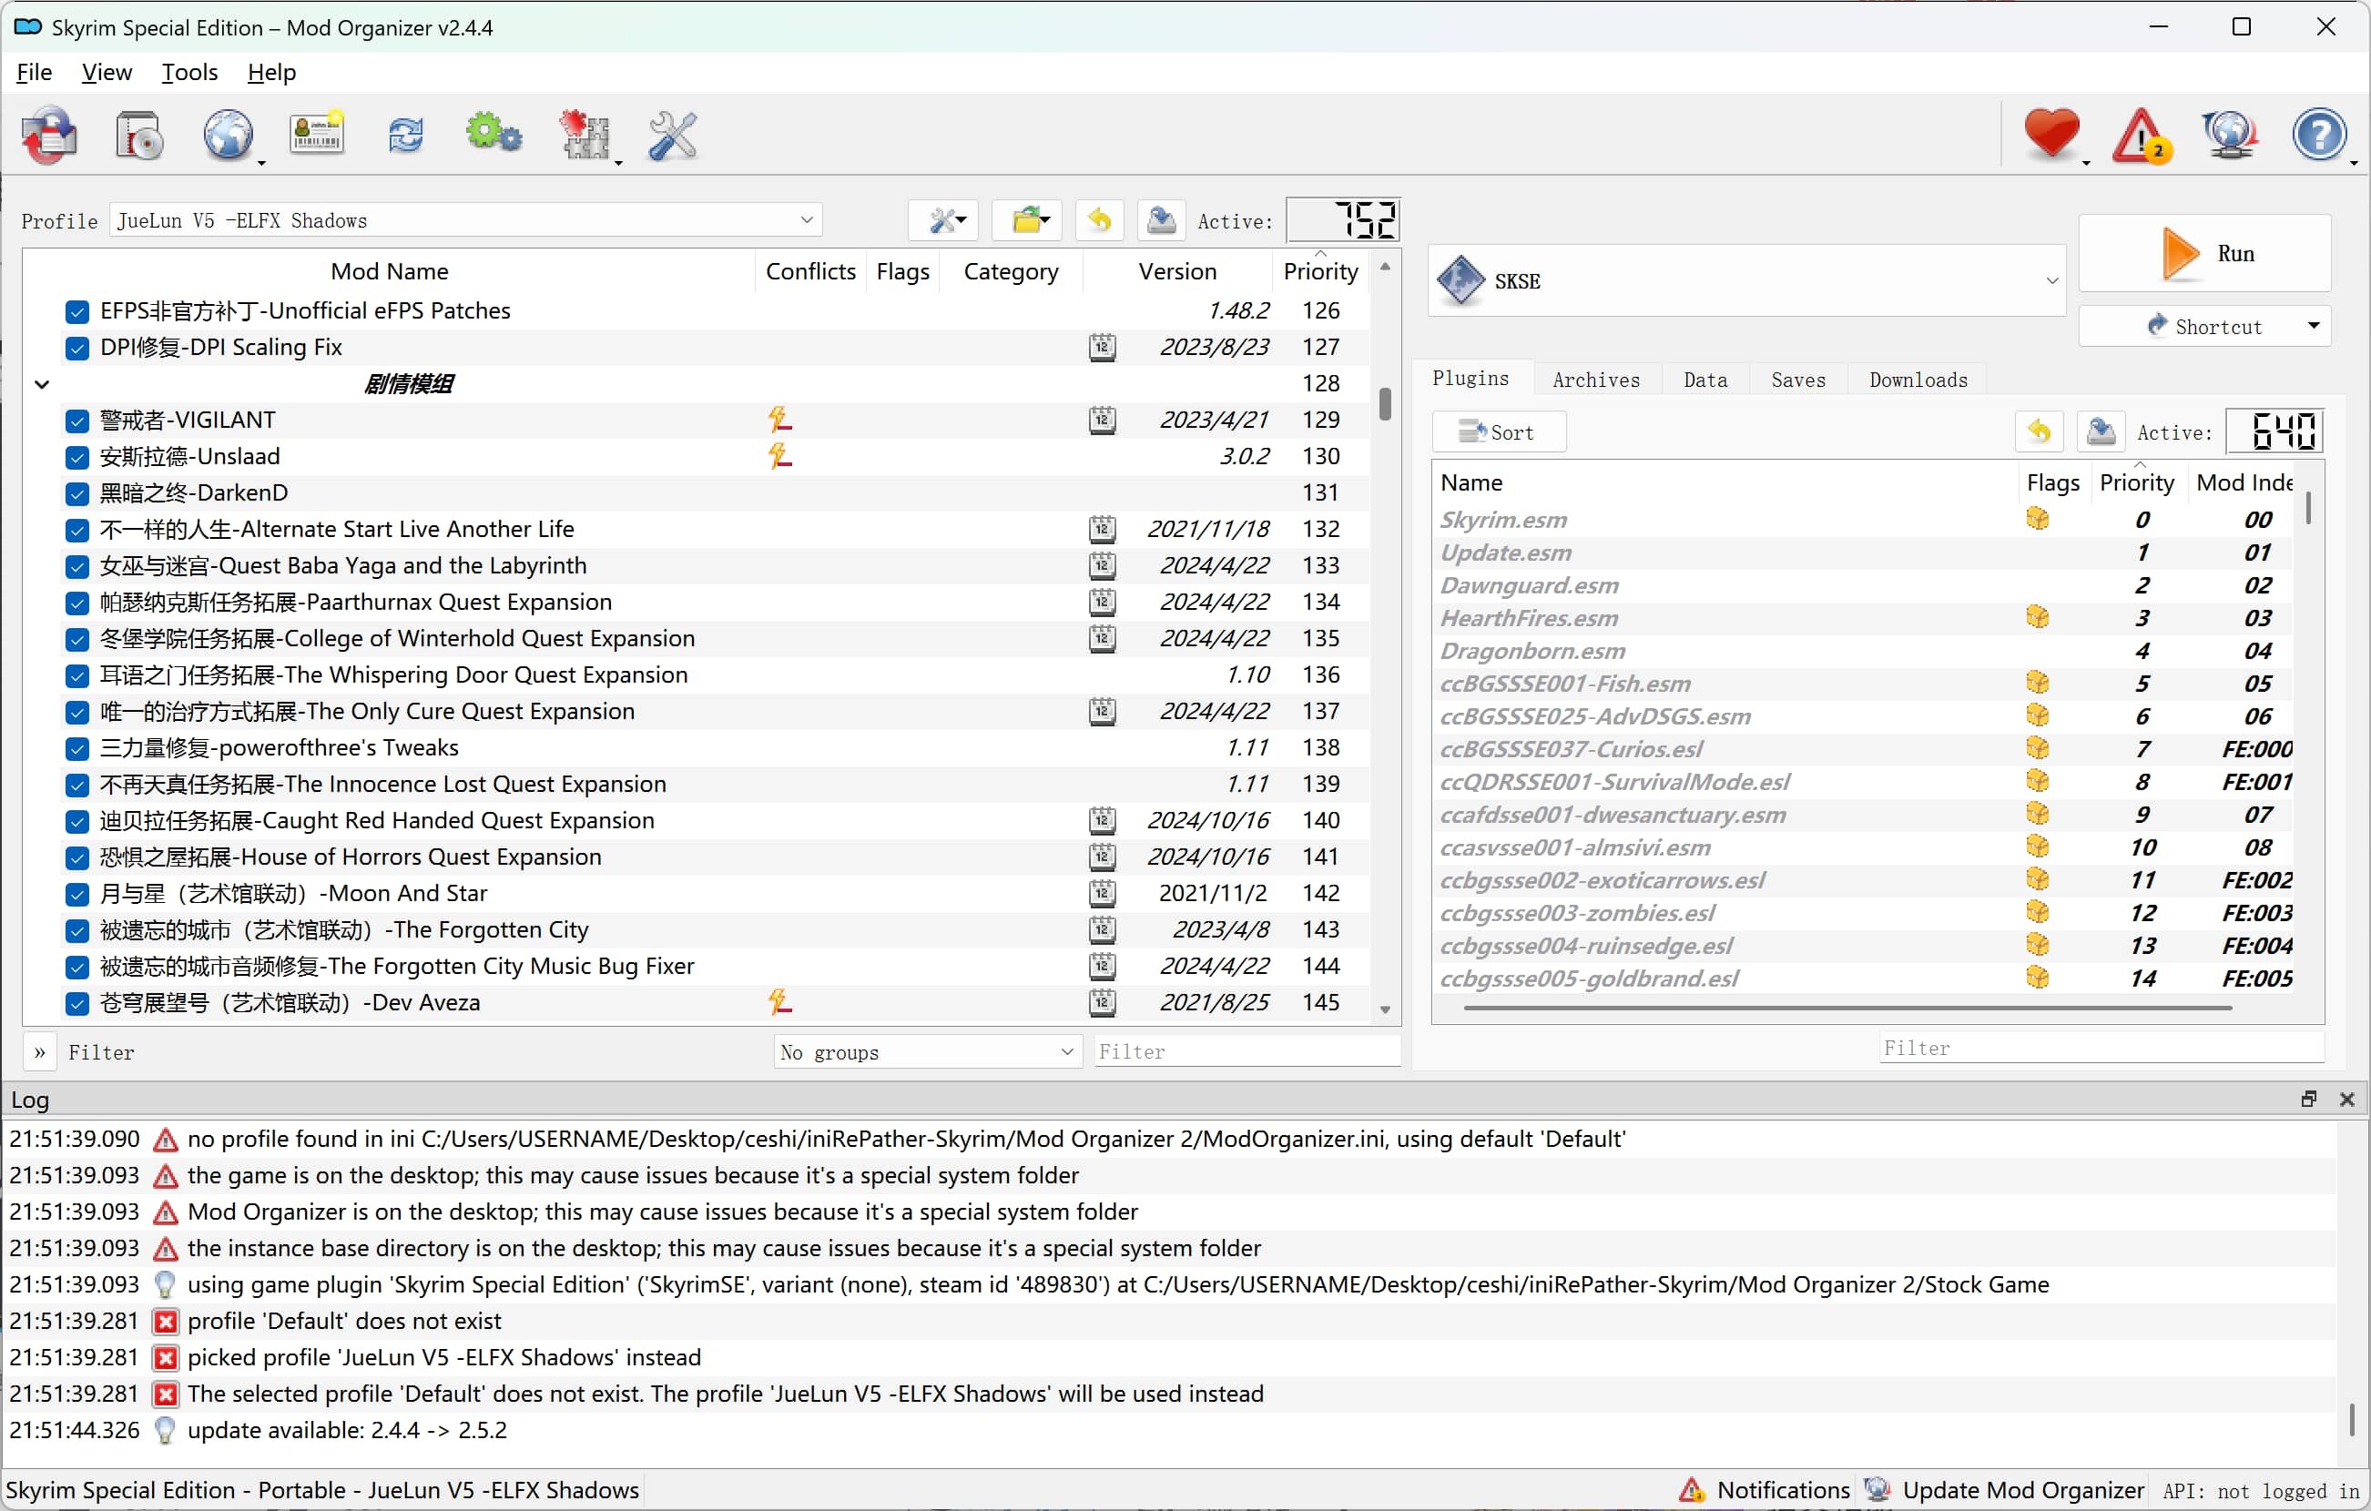Toggle the VIGILANT mod checkbox
Viewport: 2371px width, 1511px height.
[x=76, y=421]
